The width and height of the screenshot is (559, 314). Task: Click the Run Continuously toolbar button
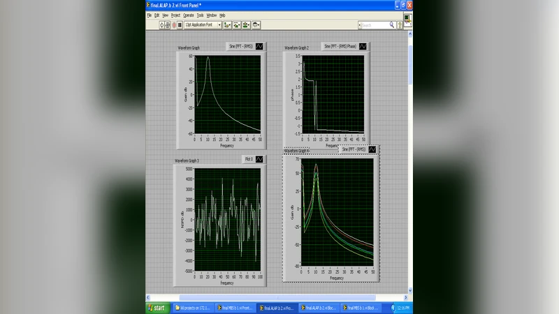pyautogui.click(x=168, y=25)
